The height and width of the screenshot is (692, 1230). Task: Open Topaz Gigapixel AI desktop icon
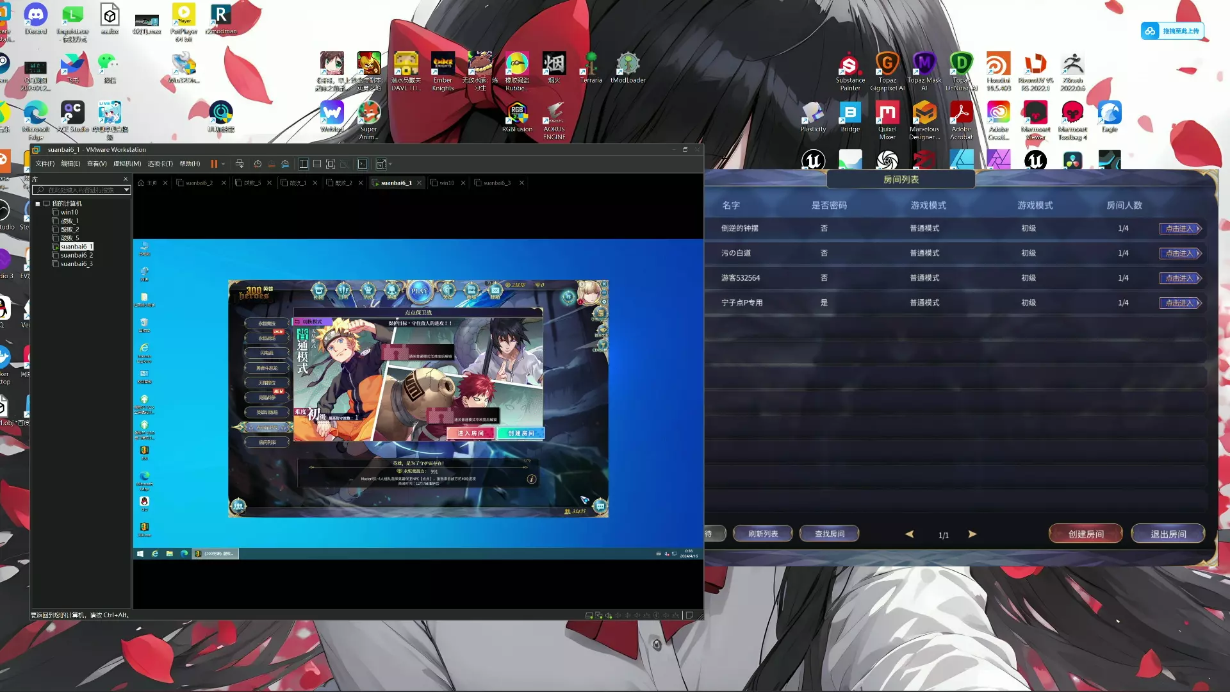tap(887, 71)
